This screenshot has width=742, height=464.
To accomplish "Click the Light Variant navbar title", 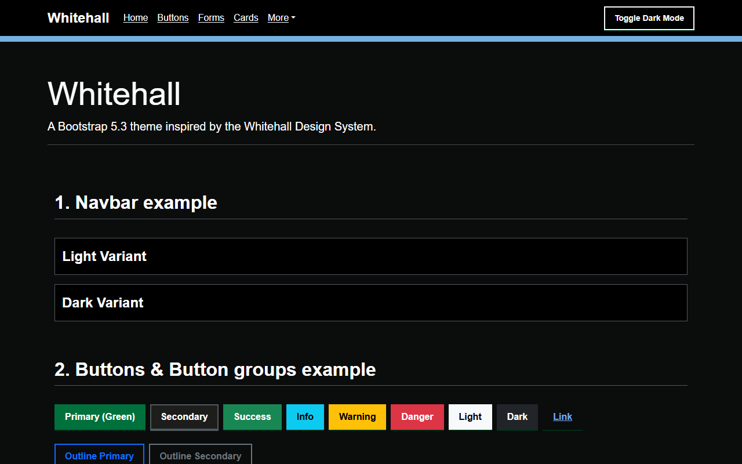I will (x=104, y=256).
